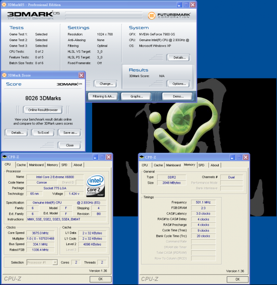Click the 3DMark Score window title icon

[x=4, y=75]
